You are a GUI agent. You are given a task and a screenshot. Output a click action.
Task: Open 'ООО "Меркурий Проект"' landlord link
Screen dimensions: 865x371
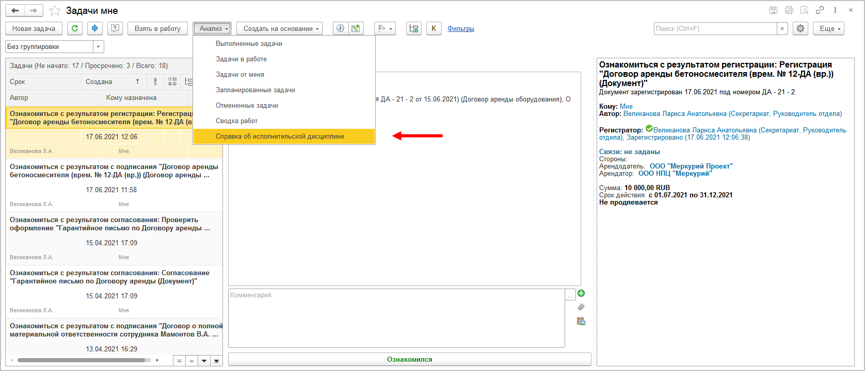point(691,166)
